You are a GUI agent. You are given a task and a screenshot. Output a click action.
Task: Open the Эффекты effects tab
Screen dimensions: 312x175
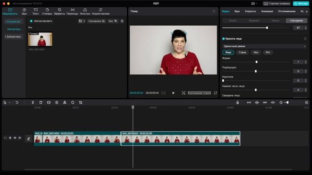click(x=59, y=12)
